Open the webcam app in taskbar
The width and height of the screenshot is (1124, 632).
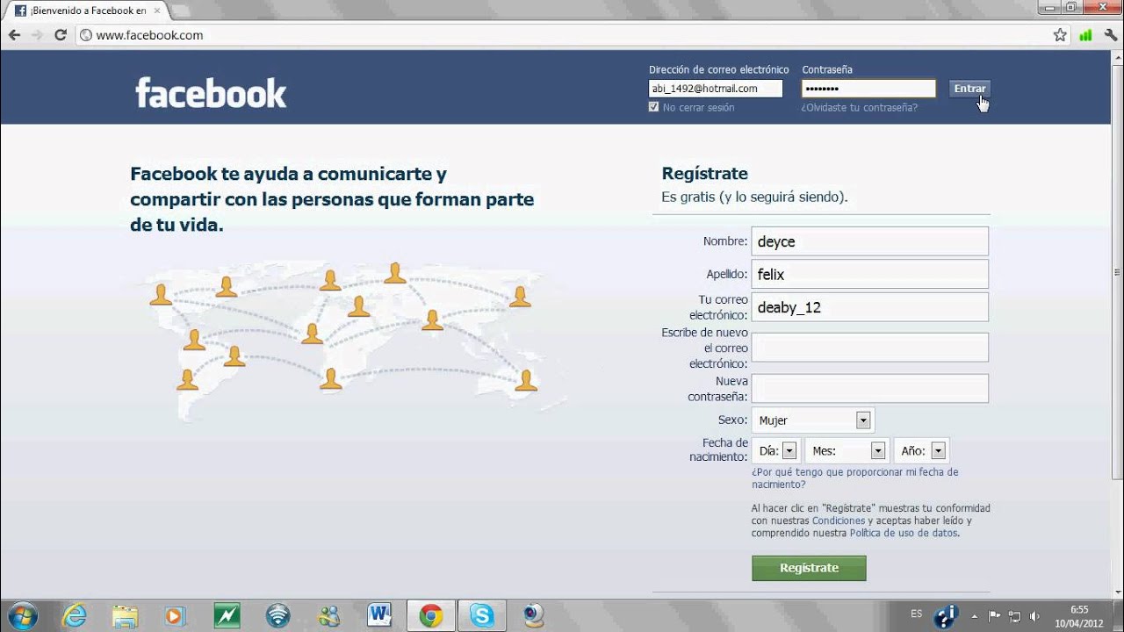click(x=534, y=615)
